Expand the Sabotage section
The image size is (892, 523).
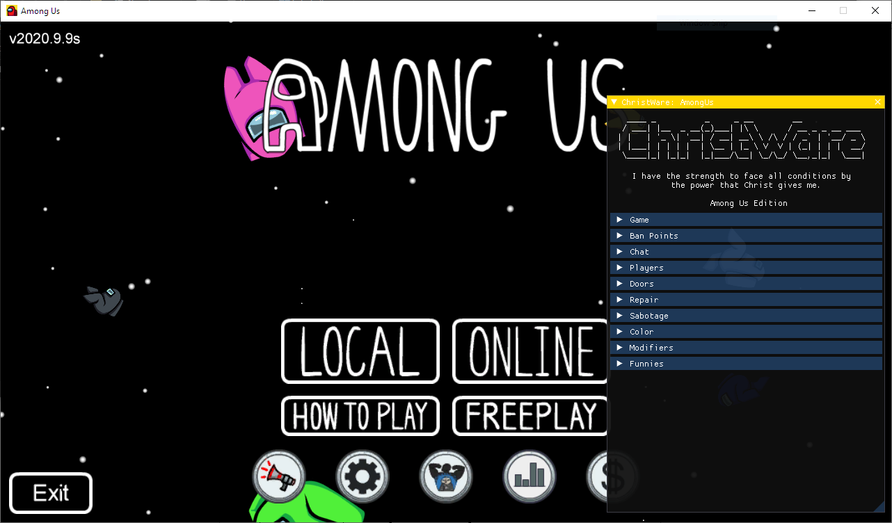pyautogui.click(x=746, y=316)
